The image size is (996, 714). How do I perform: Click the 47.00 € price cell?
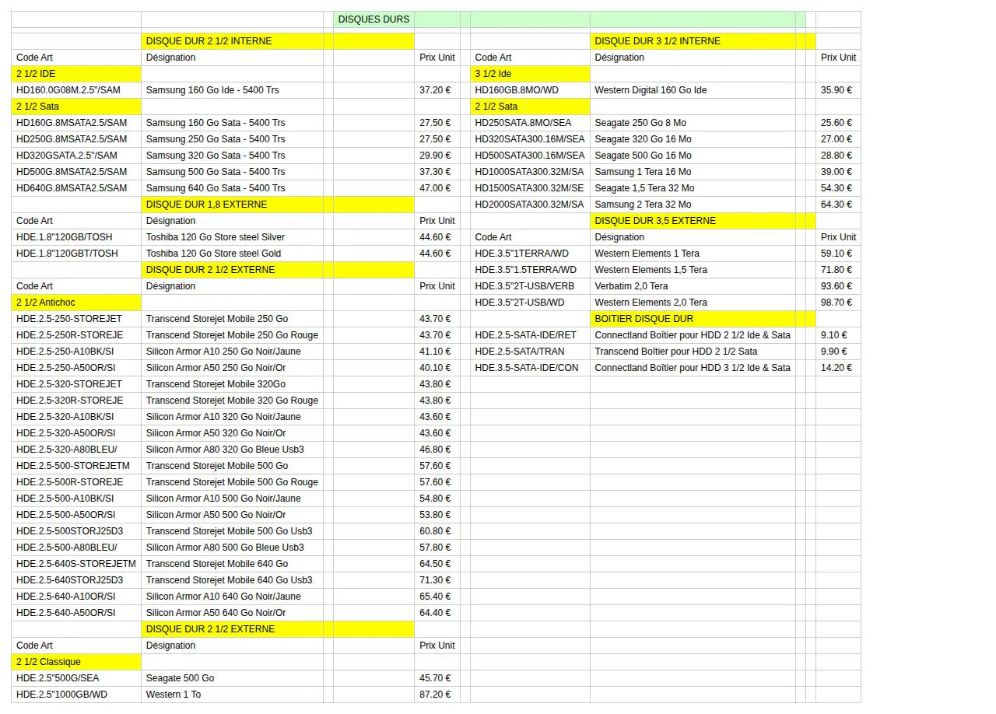[437, 188]
